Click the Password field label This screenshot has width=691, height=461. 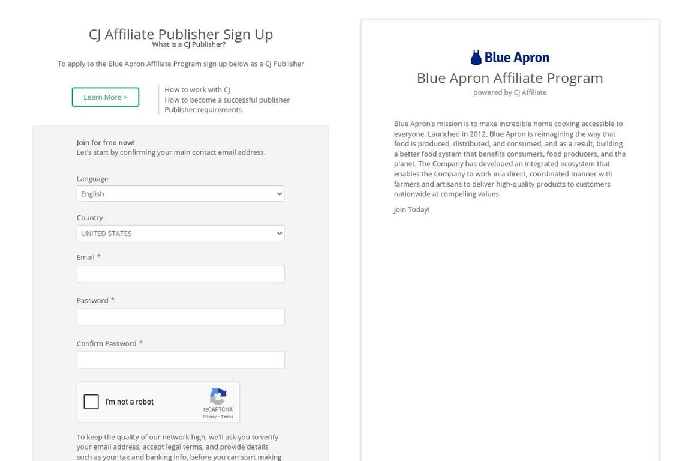[92, 300]
